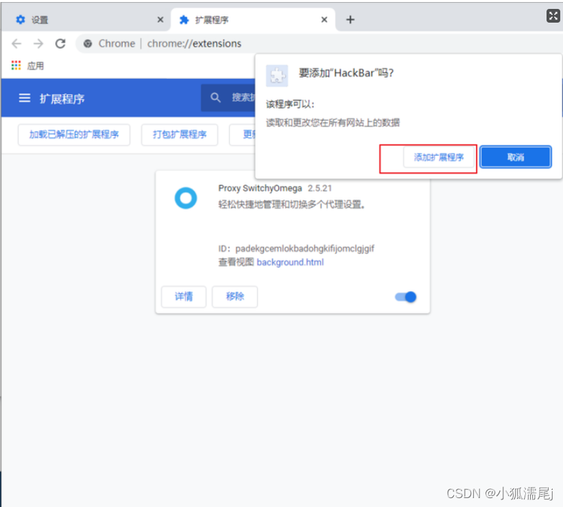The image size is (563, 507).
Task: Click the HackBar puzzle piece icon
Action: click(277, 75)
